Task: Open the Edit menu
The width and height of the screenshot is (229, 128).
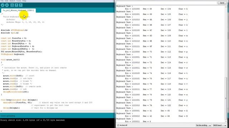Action: pyautogui.click(x=6, y=1)
